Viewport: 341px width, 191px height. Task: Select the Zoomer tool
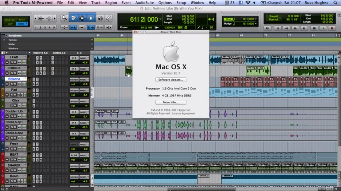point(64,18)
